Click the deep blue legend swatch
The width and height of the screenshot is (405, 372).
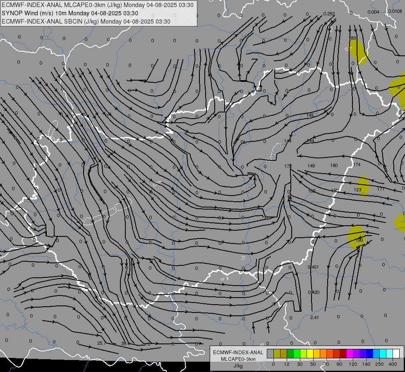(369, 354)
